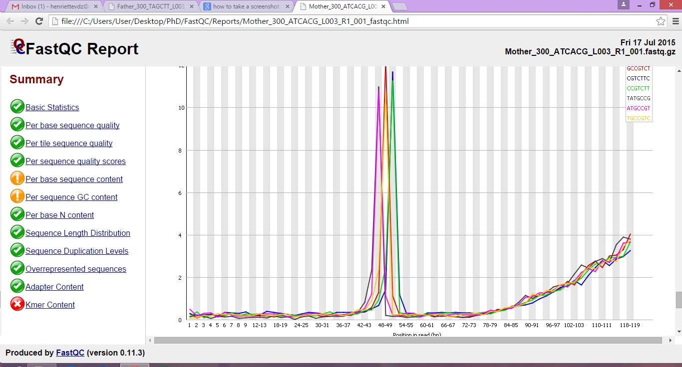
Task: Click the right arrow of the horizontal scrollbar
Action: point(670,340)
